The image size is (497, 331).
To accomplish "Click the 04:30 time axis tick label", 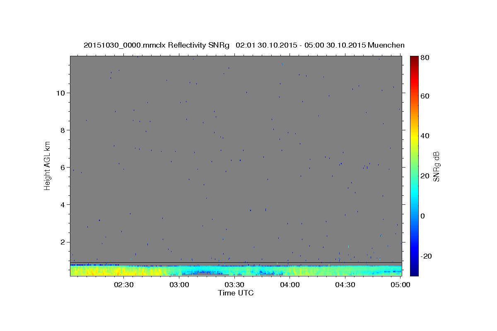I will pos(345,285).
